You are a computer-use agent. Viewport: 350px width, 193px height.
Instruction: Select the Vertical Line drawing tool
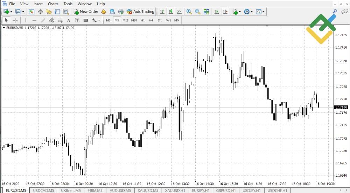tap(26, 20)
